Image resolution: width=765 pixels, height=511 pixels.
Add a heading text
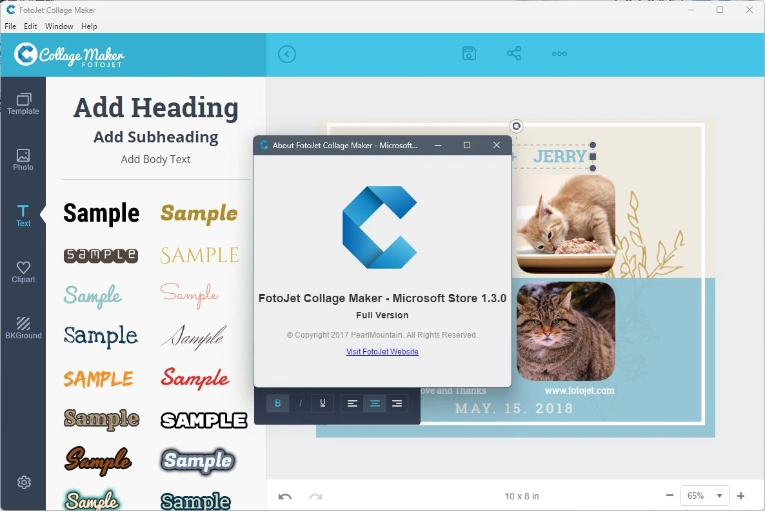[155, 107]
